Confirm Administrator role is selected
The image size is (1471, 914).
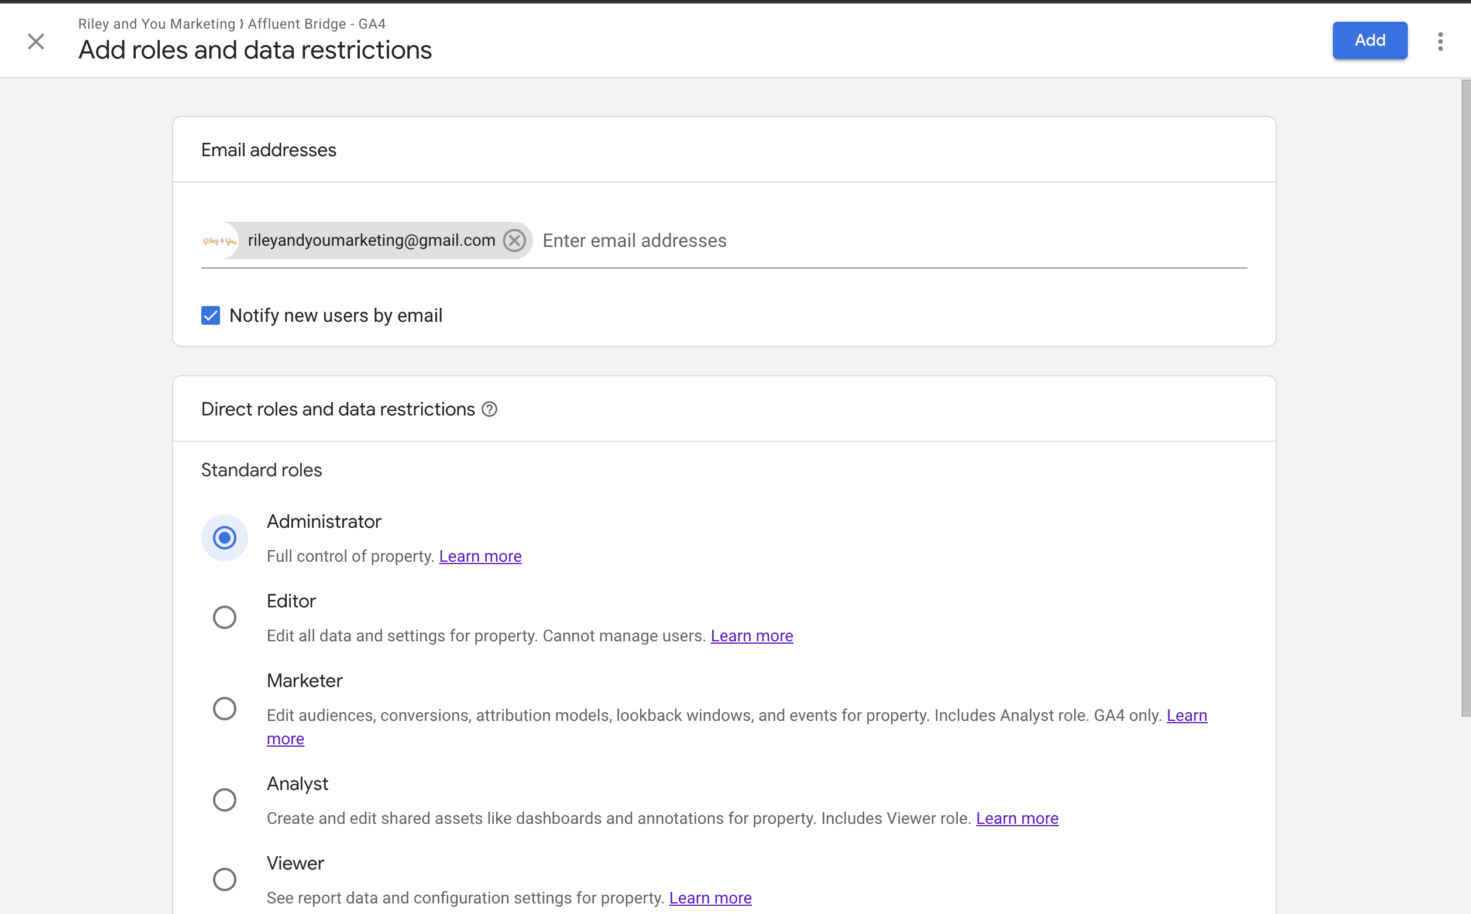[x=224, y=537]
